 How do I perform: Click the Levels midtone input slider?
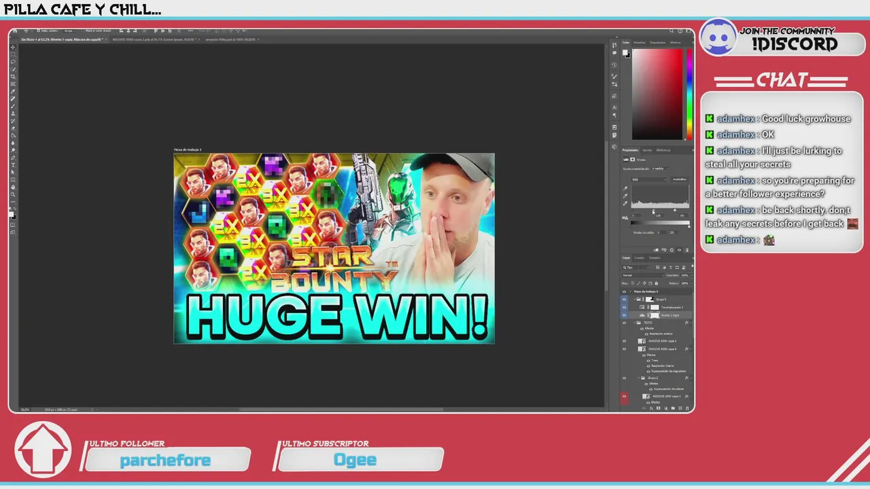point(654,210)
